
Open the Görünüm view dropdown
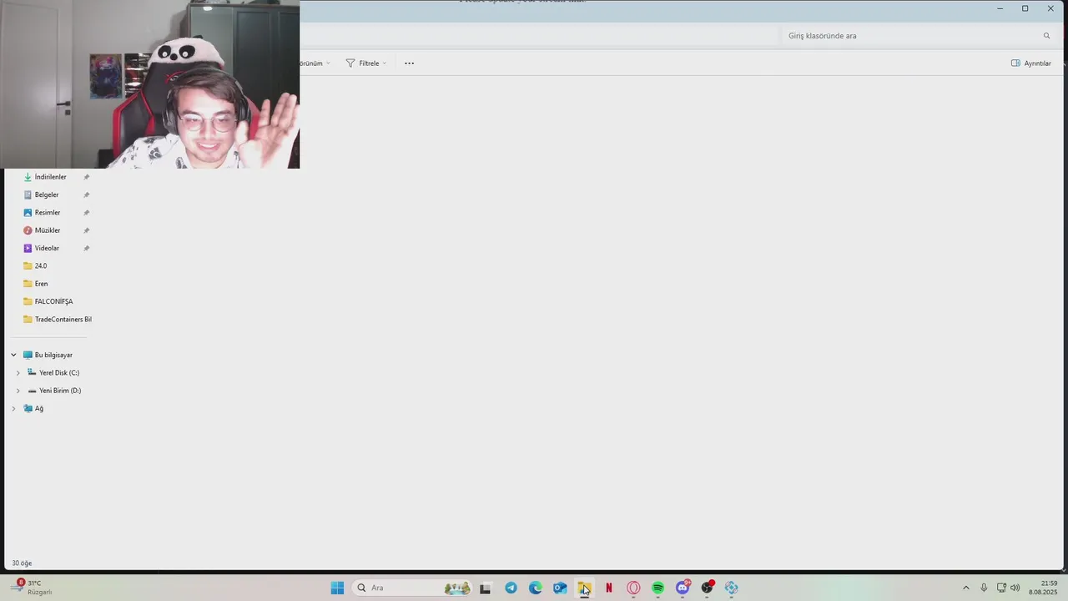[x=315, y=63]
